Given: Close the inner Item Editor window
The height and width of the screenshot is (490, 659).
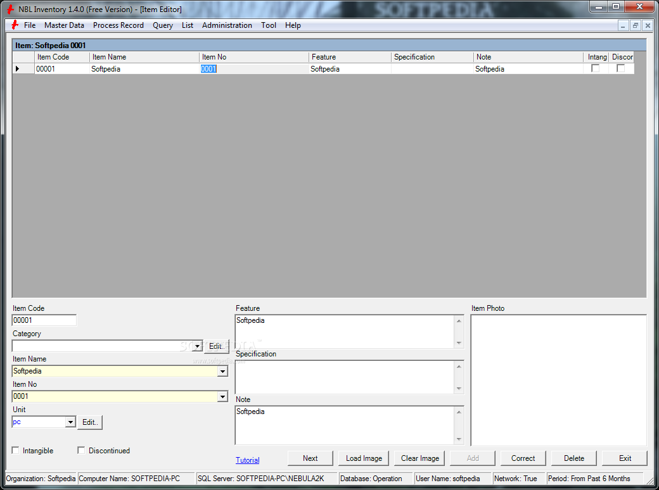Looking at the screenshot, I should 648,25.
